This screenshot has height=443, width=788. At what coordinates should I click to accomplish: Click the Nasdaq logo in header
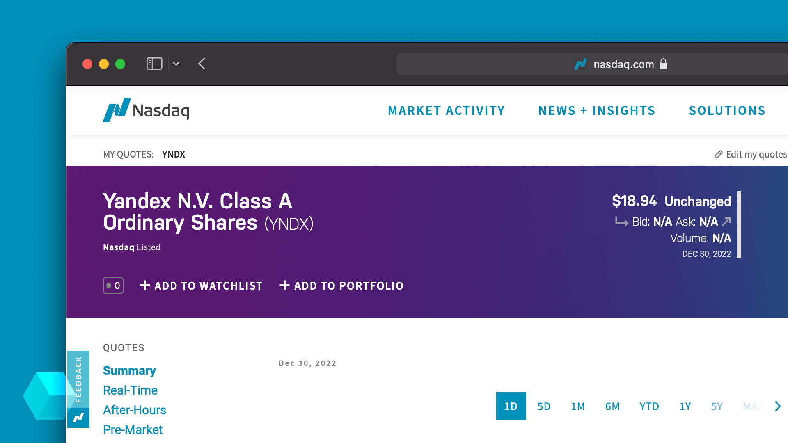coord(146,110)
